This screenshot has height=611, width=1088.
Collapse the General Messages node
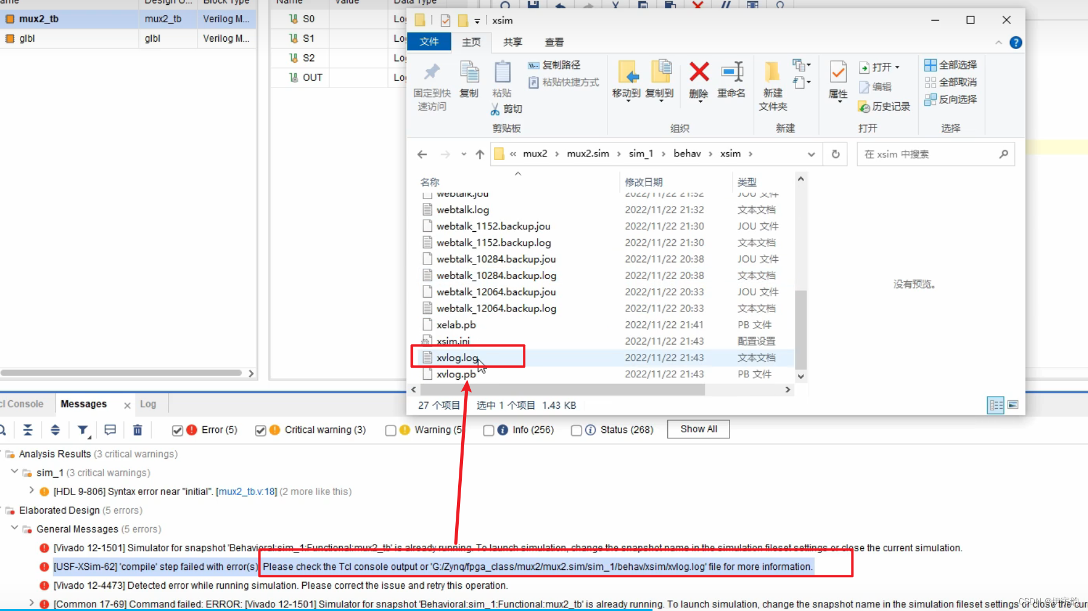click(15, 528)
